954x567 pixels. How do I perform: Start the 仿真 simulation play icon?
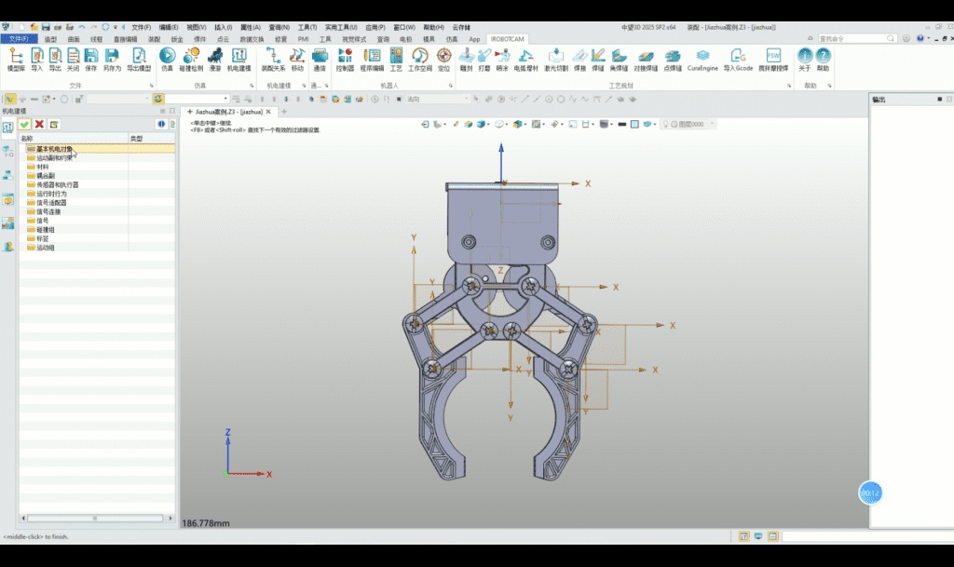(x=168, y=60)
